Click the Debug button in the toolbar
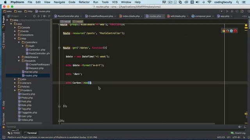 click(232, 11)
